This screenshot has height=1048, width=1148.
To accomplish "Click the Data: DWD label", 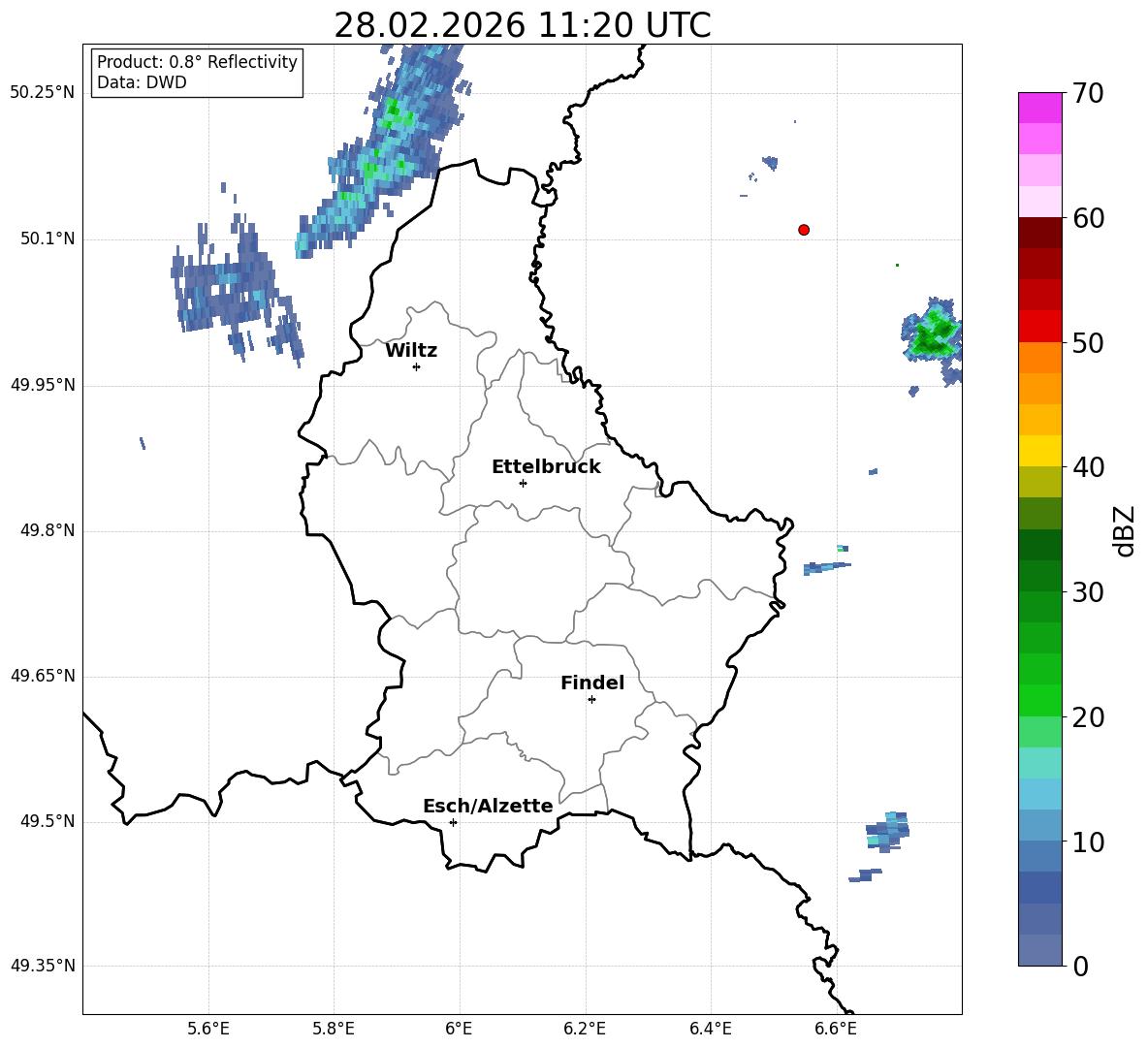I will [x=142, y=82].
